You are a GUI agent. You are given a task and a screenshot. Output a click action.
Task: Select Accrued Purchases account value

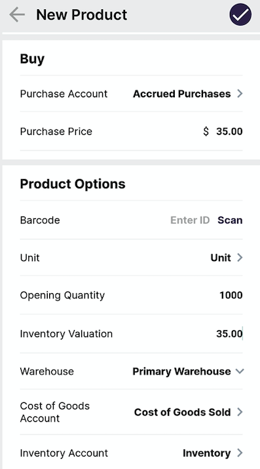pos(182,94)
